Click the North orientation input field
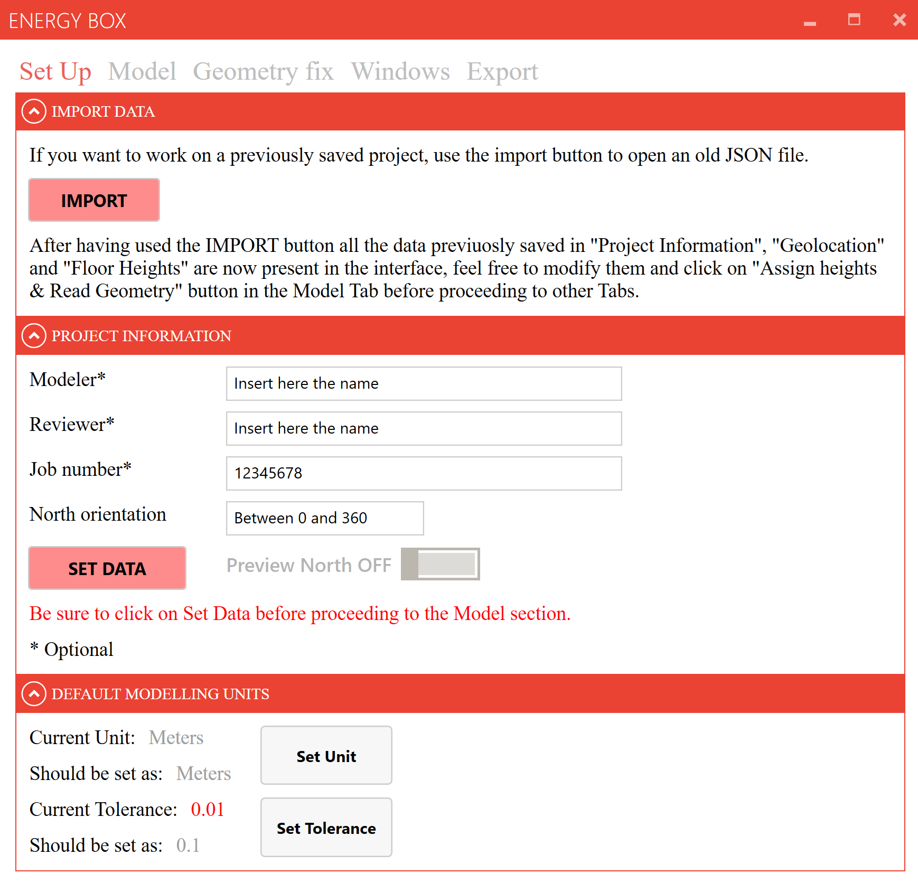This screenshot has width=918, height=883. 324,518
